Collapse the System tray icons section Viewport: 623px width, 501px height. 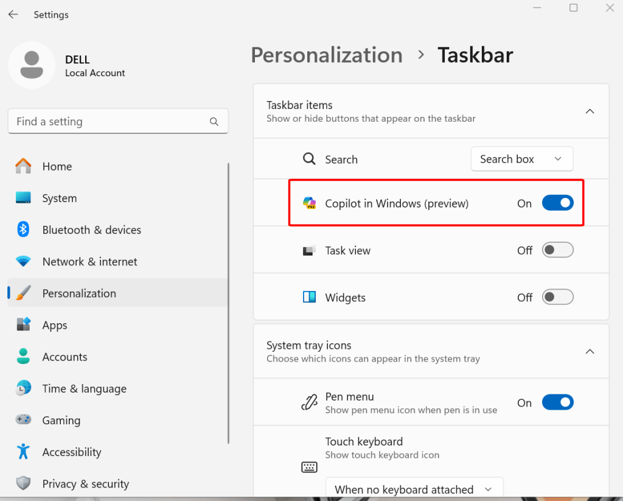(x=589, y=351)
